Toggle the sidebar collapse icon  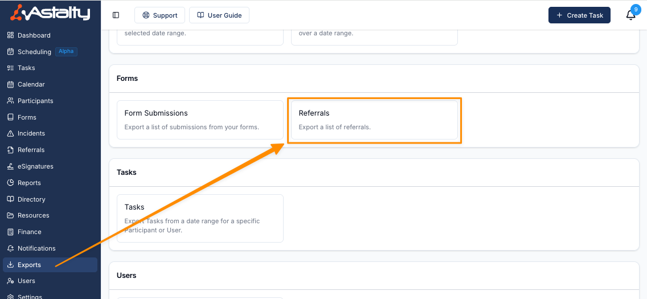[x=116, y=15]
